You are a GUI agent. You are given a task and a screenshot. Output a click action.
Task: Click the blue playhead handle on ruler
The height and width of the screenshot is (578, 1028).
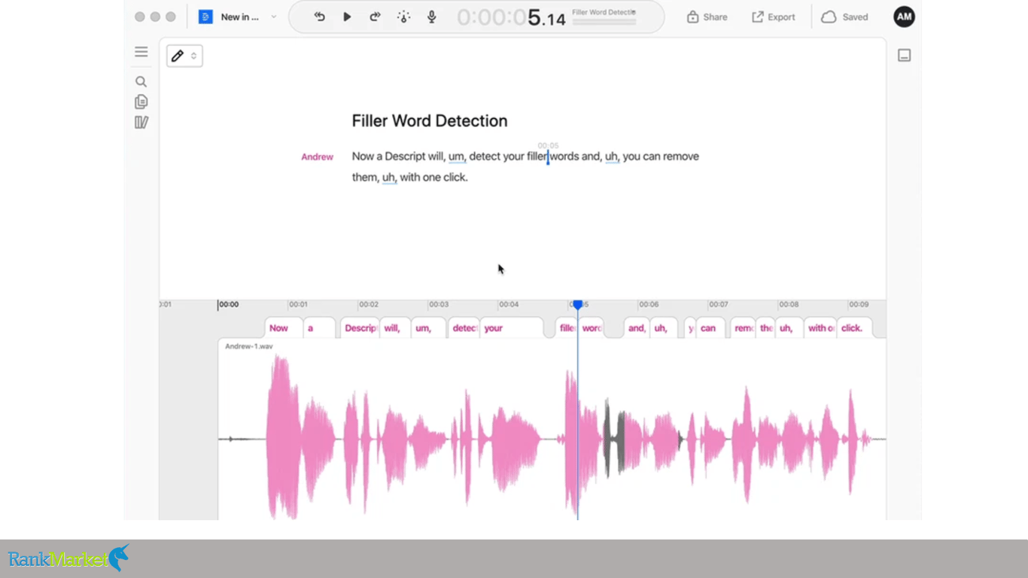click(x=578, y=305)
